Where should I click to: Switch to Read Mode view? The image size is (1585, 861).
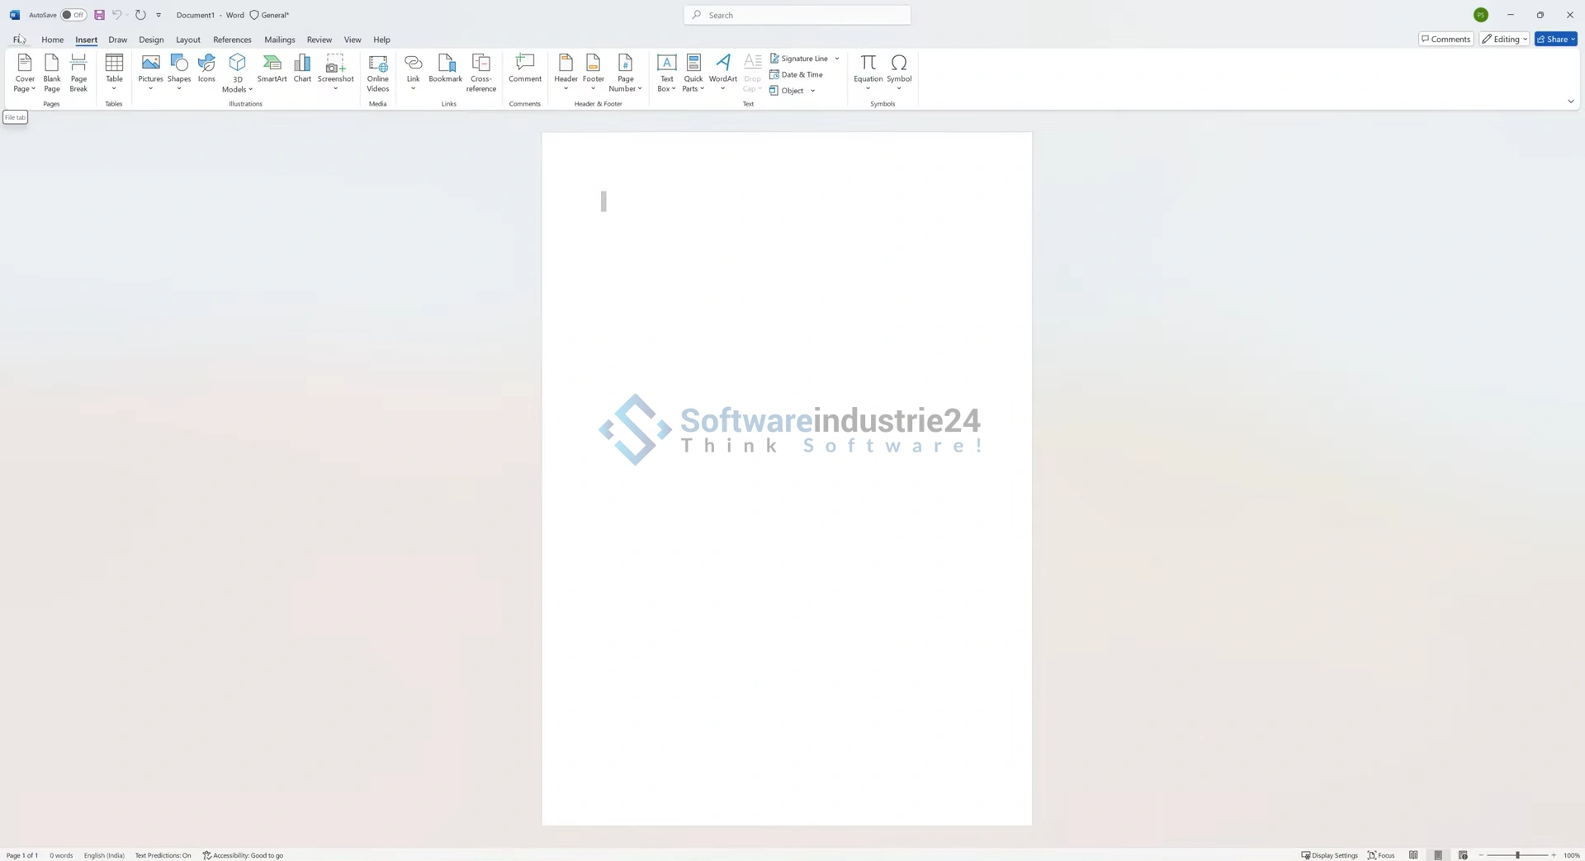1413,855
